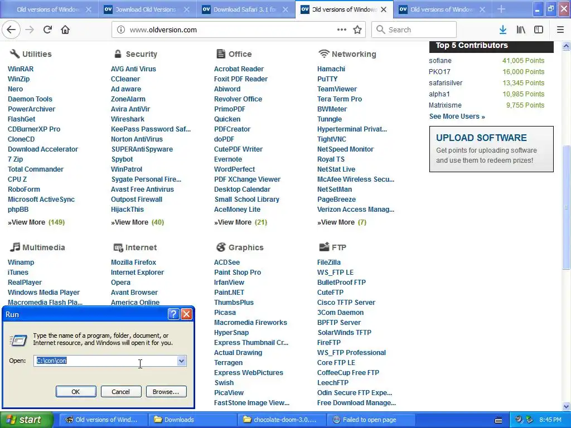Open the downloads arrow panel
The height and width of the screenshot is (428, 571).
pyautogui.click(x=503, y=30)
